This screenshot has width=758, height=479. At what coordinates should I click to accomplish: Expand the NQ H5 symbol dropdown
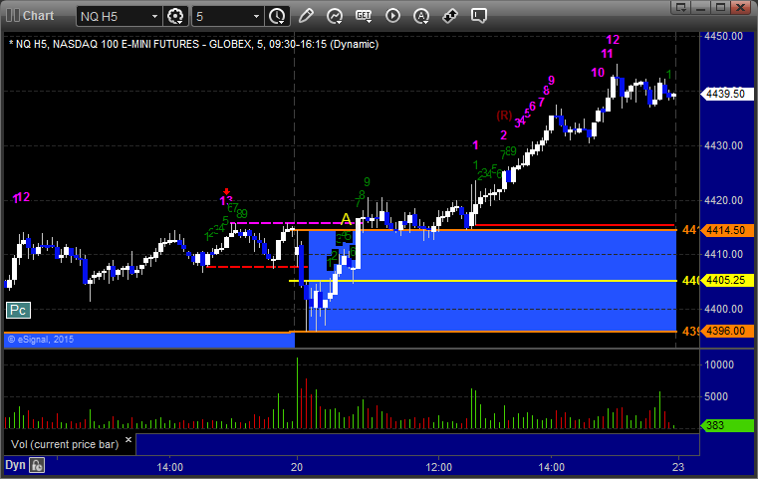coord(154,17)
